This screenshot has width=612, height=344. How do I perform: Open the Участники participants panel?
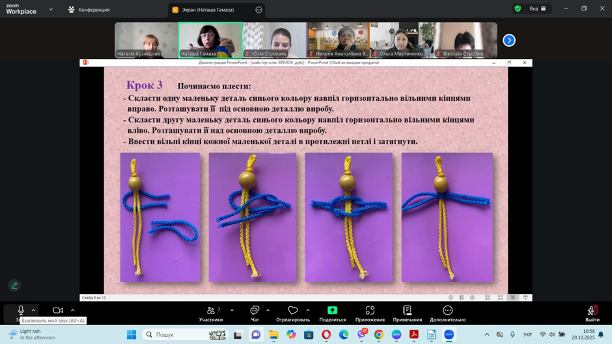tap(210, 313)
